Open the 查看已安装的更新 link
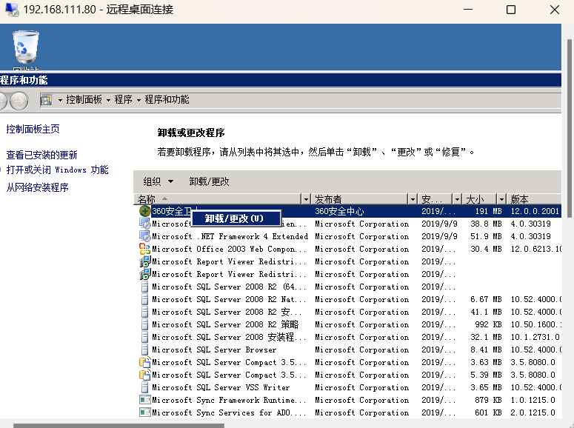Image resolution: width=574 pixels, height=428 pixels. point(41,155)
